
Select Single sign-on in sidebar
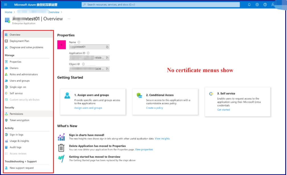click(18, 87)
